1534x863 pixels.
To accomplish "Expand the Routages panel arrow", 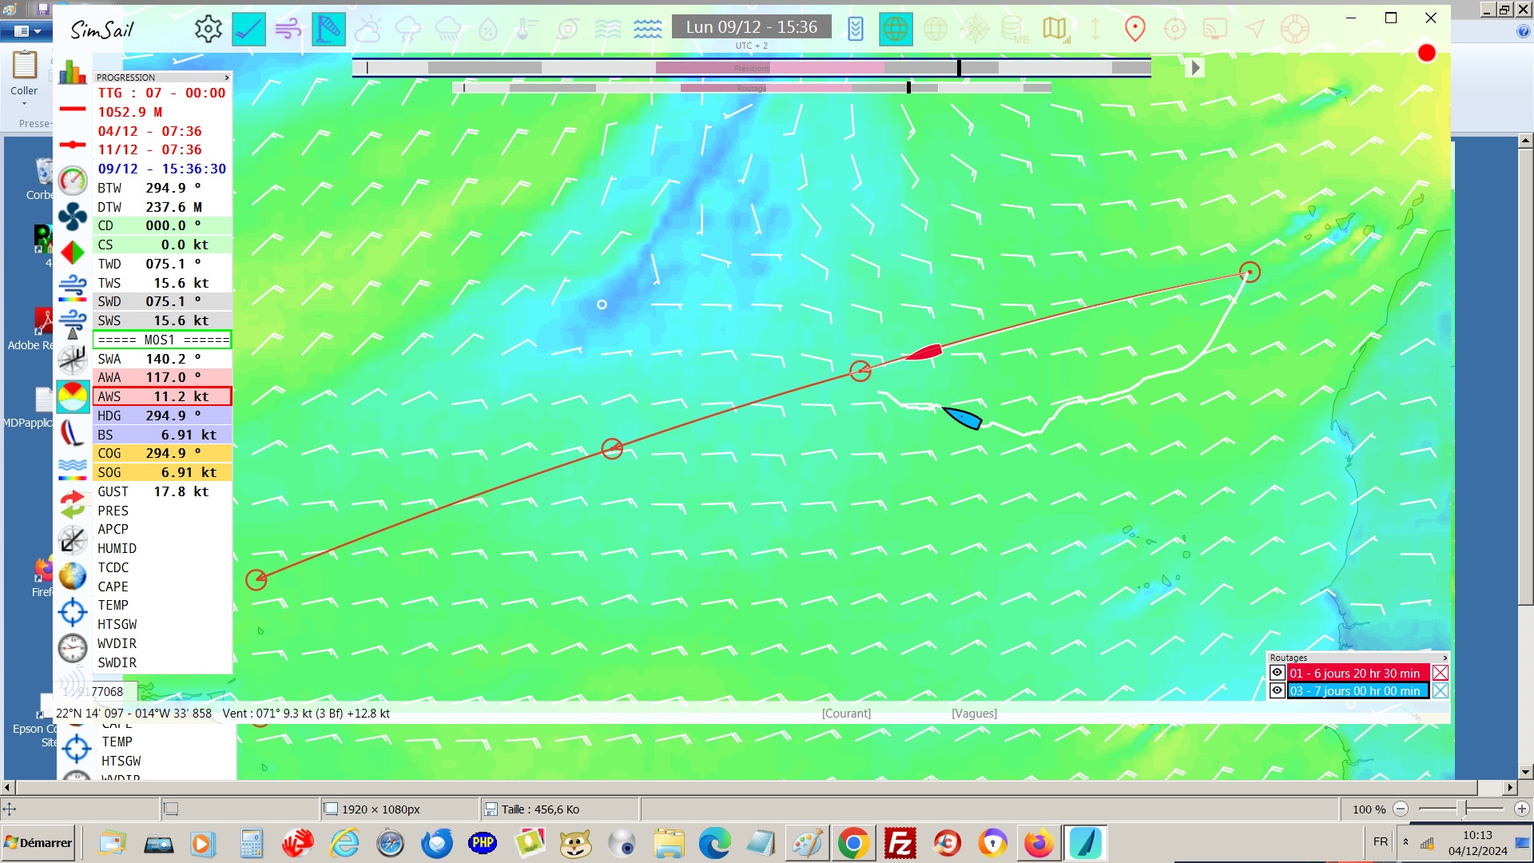I will [x=1445, y=658].
